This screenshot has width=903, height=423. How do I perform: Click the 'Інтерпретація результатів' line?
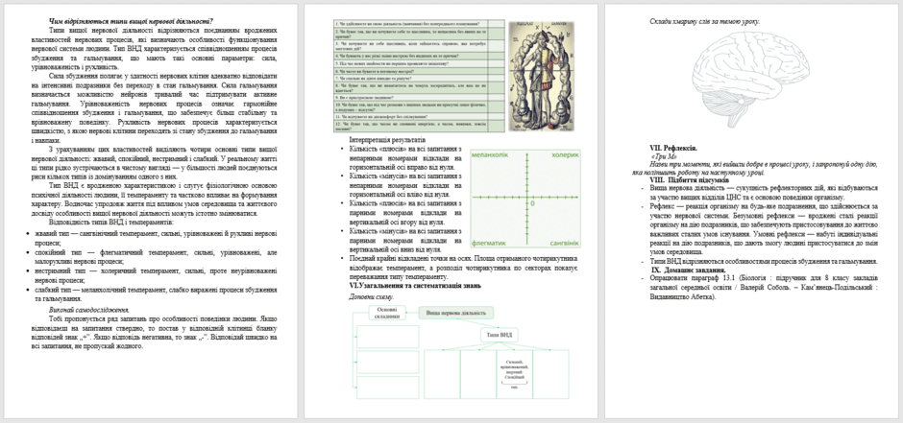click(387, 140)
